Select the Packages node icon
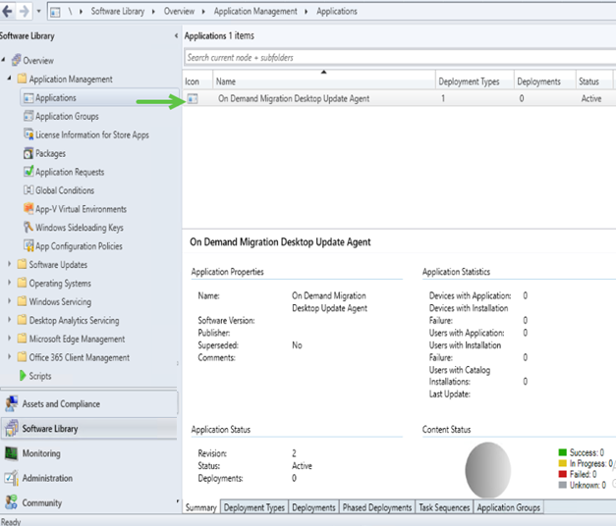This screenshot has height=526, width=616. [x=28, y=153]
